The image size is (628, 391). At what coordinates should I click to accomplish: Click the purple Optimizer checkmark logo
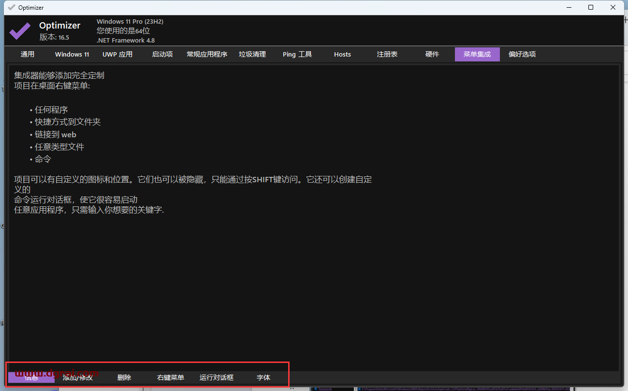20,31
